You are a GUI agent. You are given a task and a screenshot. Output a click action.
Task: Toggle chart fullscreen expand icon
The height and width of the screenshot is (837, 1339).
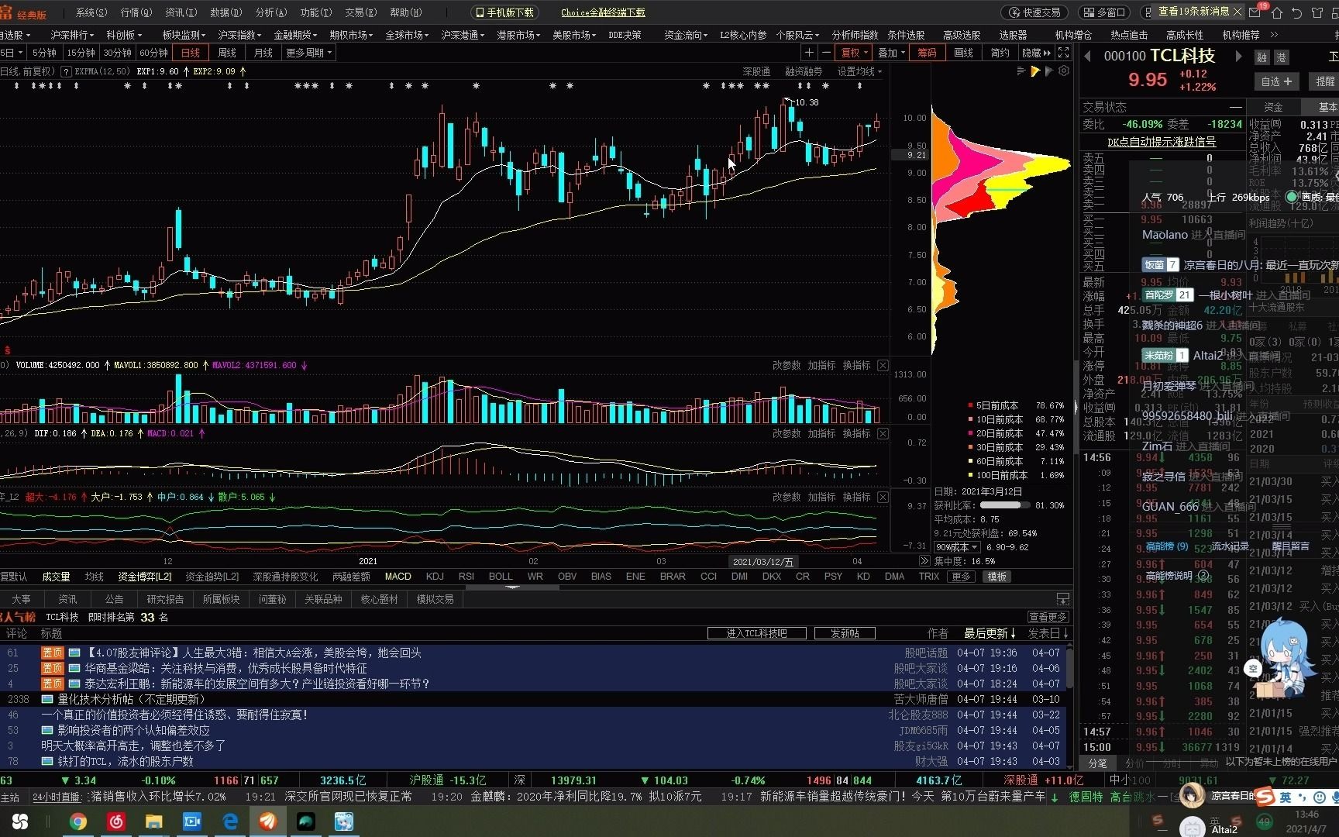pos(1064,53)
